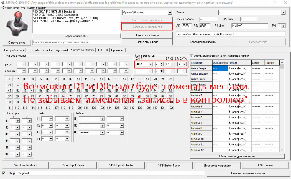Image resolution: width=291 pixels, height=179 pixels.
Task: Click the О программе button
Action: pyautogui.click(x=17, y=43)
